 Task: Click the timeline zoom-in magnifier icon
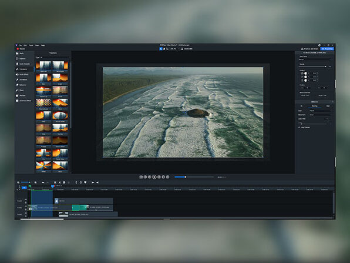point(35,182)
